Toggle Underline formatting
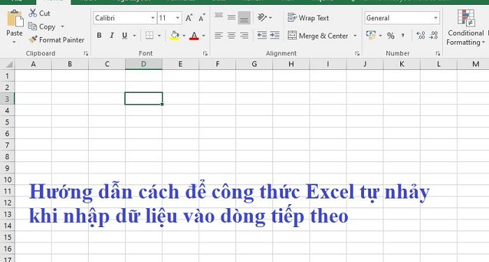The image size is (489, 262). click(x=125, y=36)
